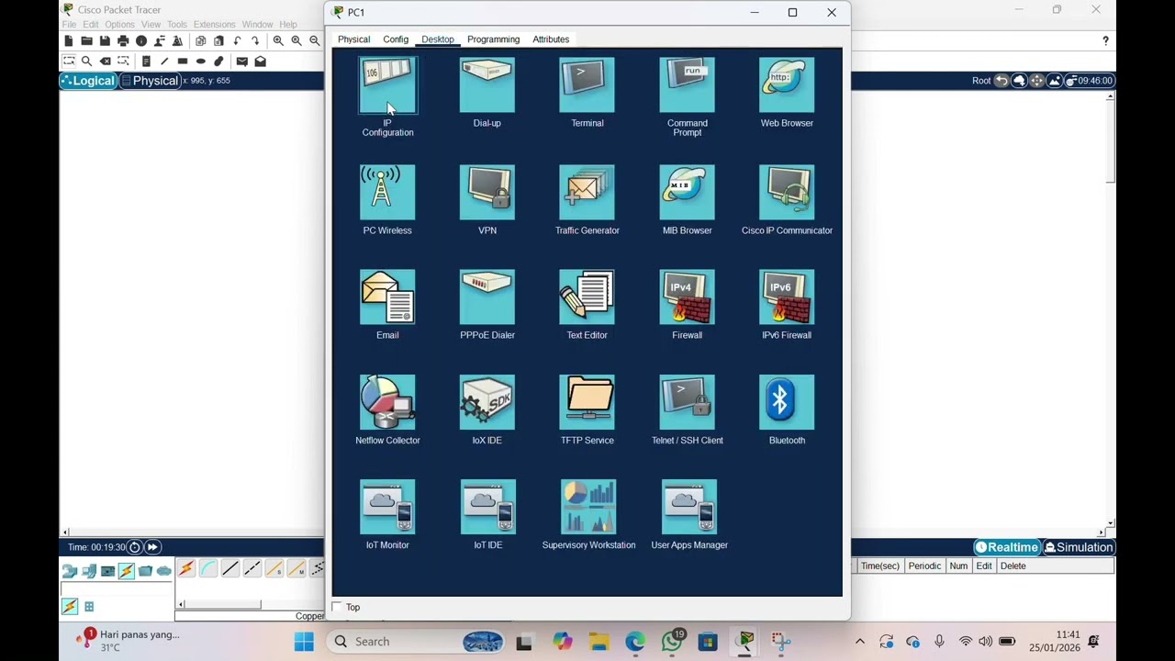Select the Connections device category
Viewport: 1175px width, 661px height.
click(126, 571)
